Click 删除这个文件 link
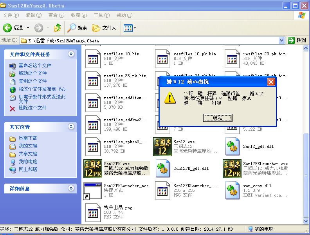This screenshot has width=310, height=235. coord(32,108)
